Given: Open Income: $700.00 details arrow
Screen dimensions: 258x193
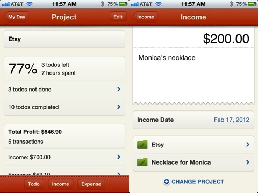Looking at the screenshot, I should coord(119,157).
